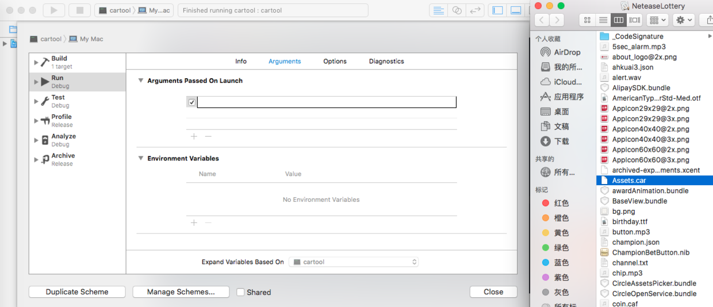This screenshot has width=713, height=307.
Task: Click the Finder Share button
Action: click(x=706, y=20)
